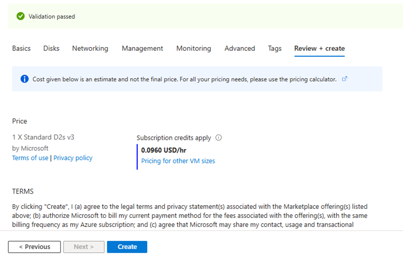This screenshot has width=403, height=260.
Task: Open the Terms of use link
Action: [x=30, y=158]
